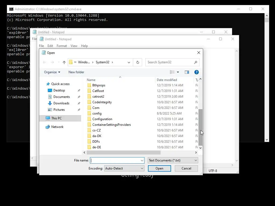Select the Bthprops folder icon
Viewport: 275px width, 206px height.
point(89,85)
